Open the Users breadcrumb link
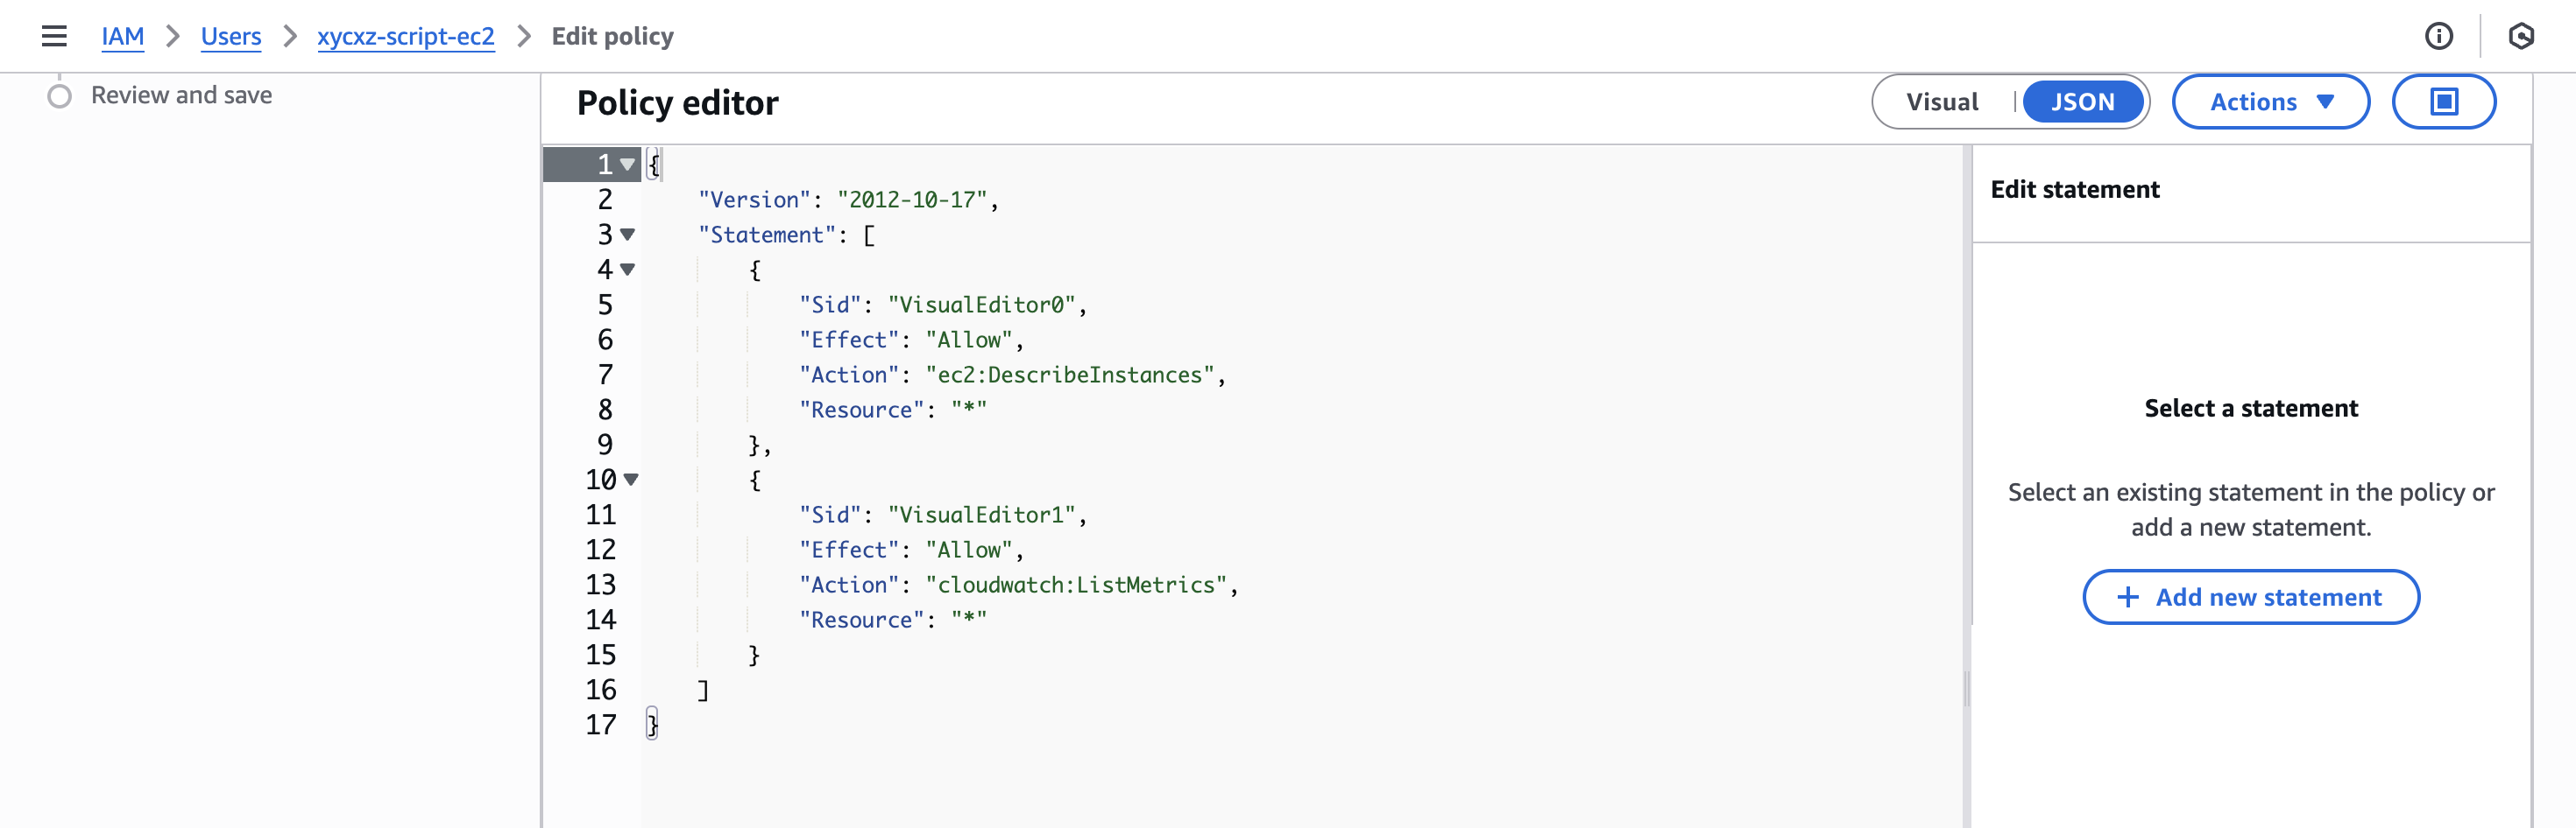 231,36
